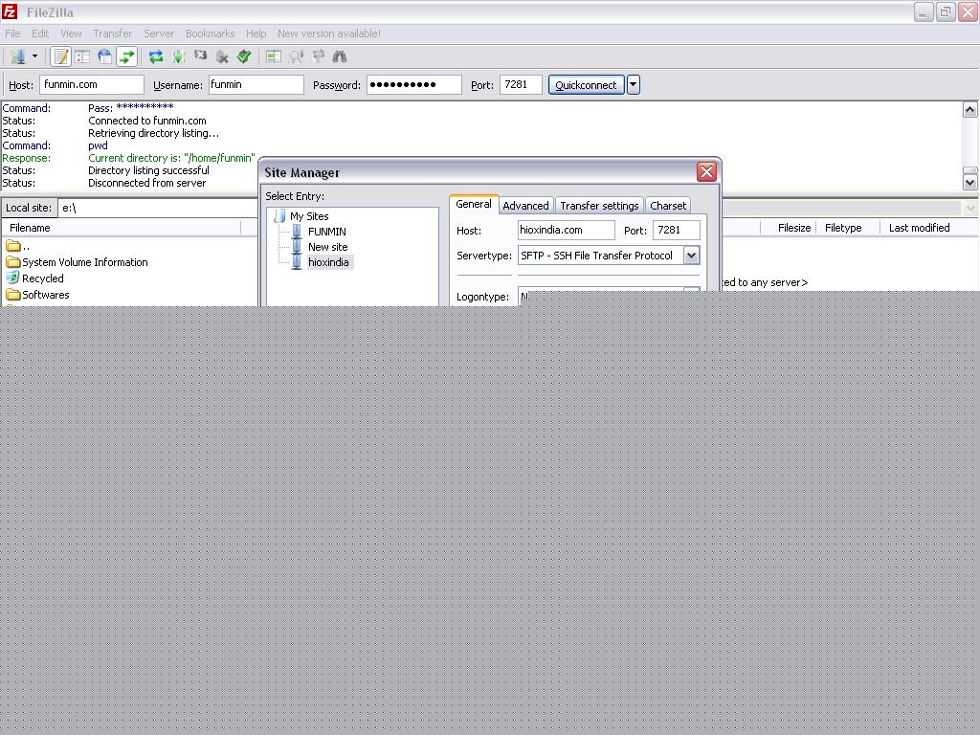Click the Quickconnect button

[x=587, y=84]
